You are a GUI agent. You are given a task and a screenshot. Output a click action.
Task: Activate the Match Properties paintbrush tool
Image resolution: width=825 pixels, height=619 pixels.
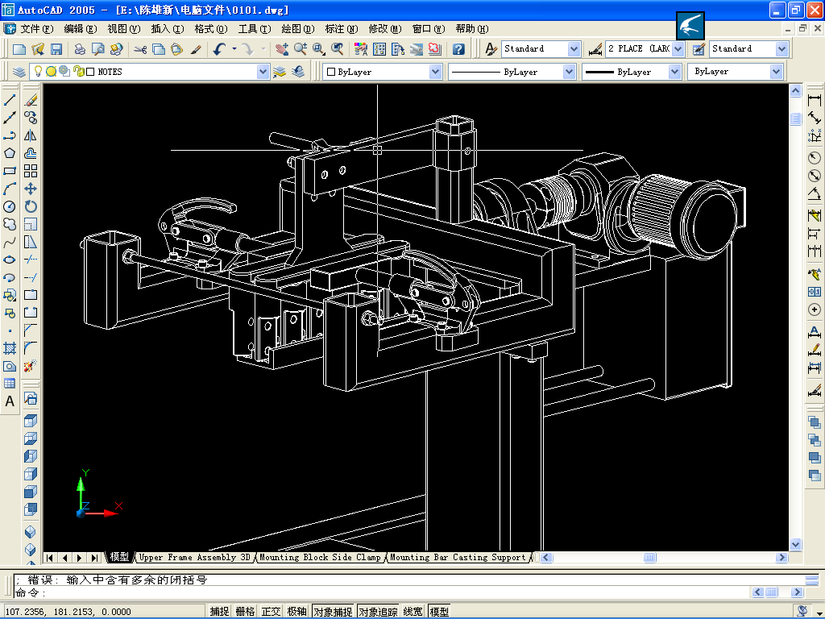[196, 49]
